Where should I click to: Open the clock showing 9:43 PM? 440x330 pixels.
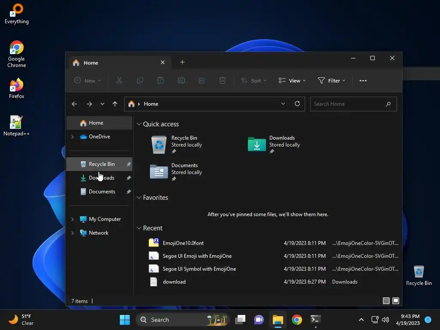(408, 320)
